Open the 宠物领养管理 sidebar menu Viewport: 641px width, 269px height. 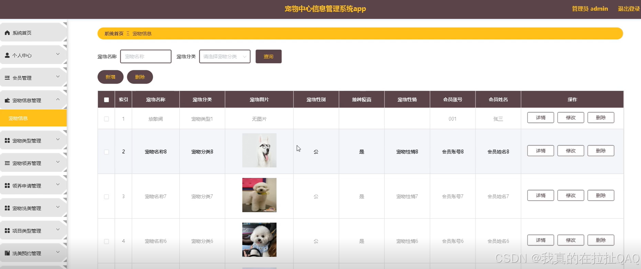point(33,163)
